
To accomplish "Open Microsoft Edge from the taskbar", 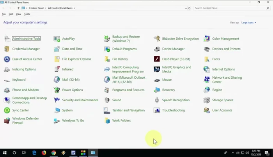I will click(34, 153).
